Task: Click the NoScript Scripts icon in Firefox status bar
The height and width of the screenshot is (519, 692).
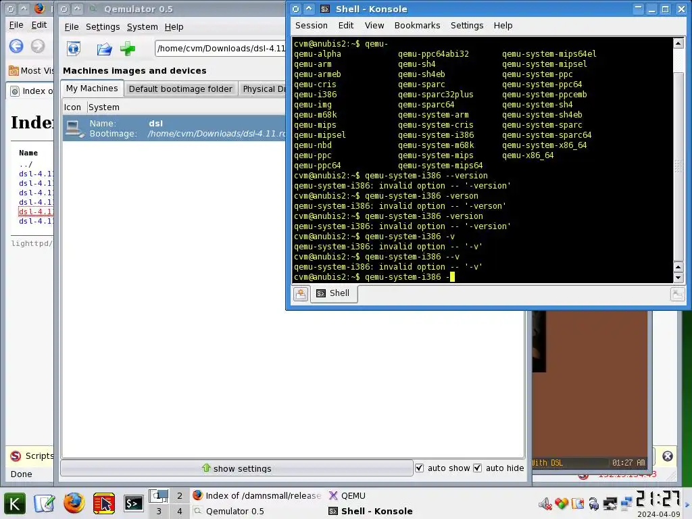Action: [16, 456]
